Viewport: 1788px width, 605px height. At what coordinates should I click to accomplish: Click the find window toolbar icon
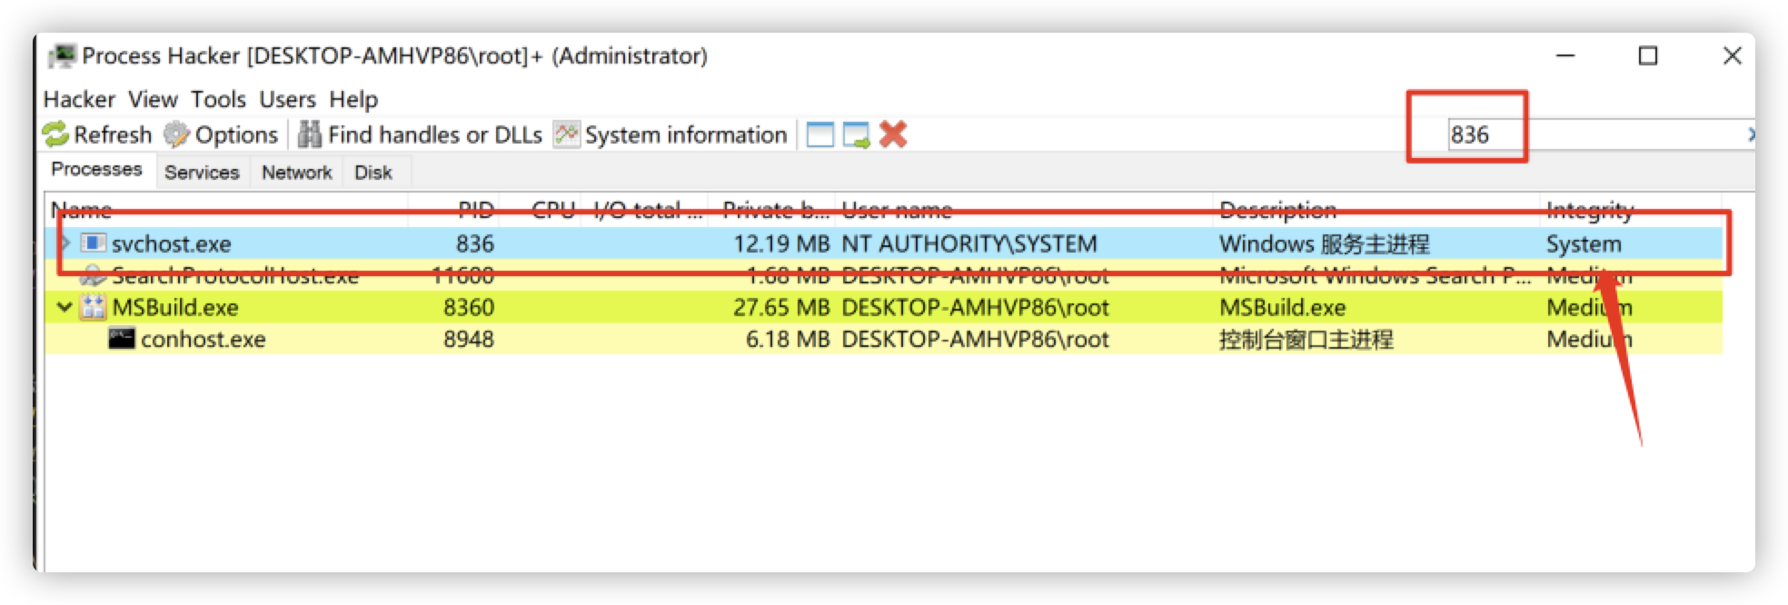click(819, 134)
